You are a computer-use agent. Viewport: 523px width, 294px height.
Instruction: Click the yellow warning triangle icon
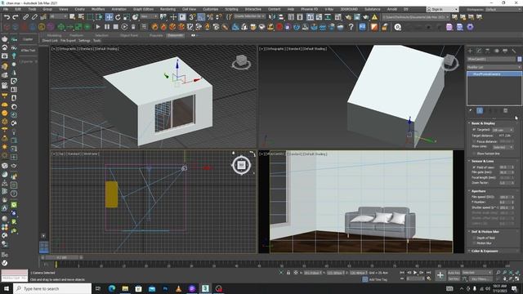tap(374, 16)
